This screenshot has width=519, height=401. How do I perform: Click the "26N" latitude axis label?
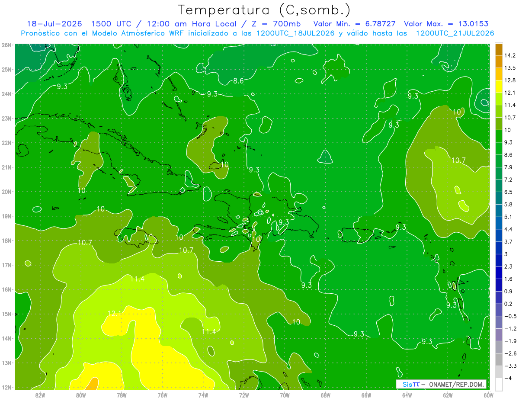6,45
